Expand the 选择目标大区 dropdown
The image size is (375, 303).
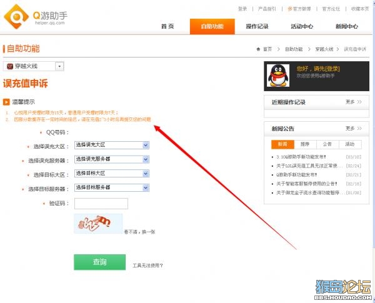(x=146, y=174)
